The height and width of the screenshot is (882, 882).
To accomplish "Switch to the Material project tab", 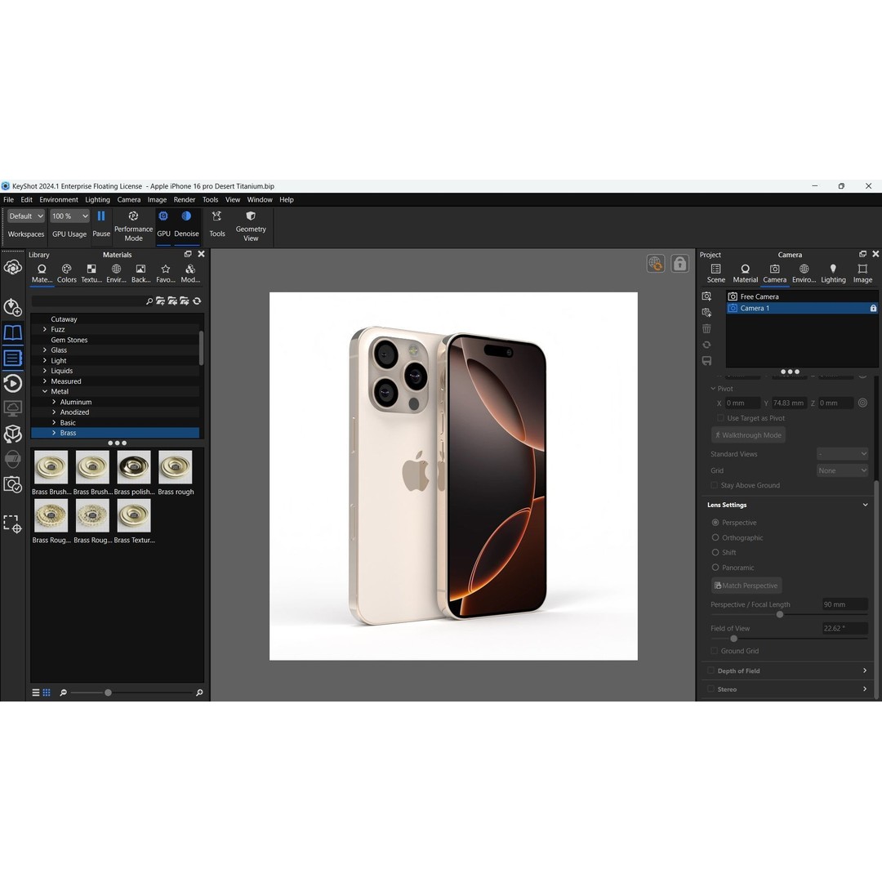I will tap(746, 274).
